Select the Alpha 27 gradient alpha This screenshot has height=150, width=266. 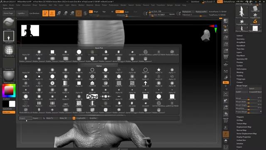(x=66, y=83)
